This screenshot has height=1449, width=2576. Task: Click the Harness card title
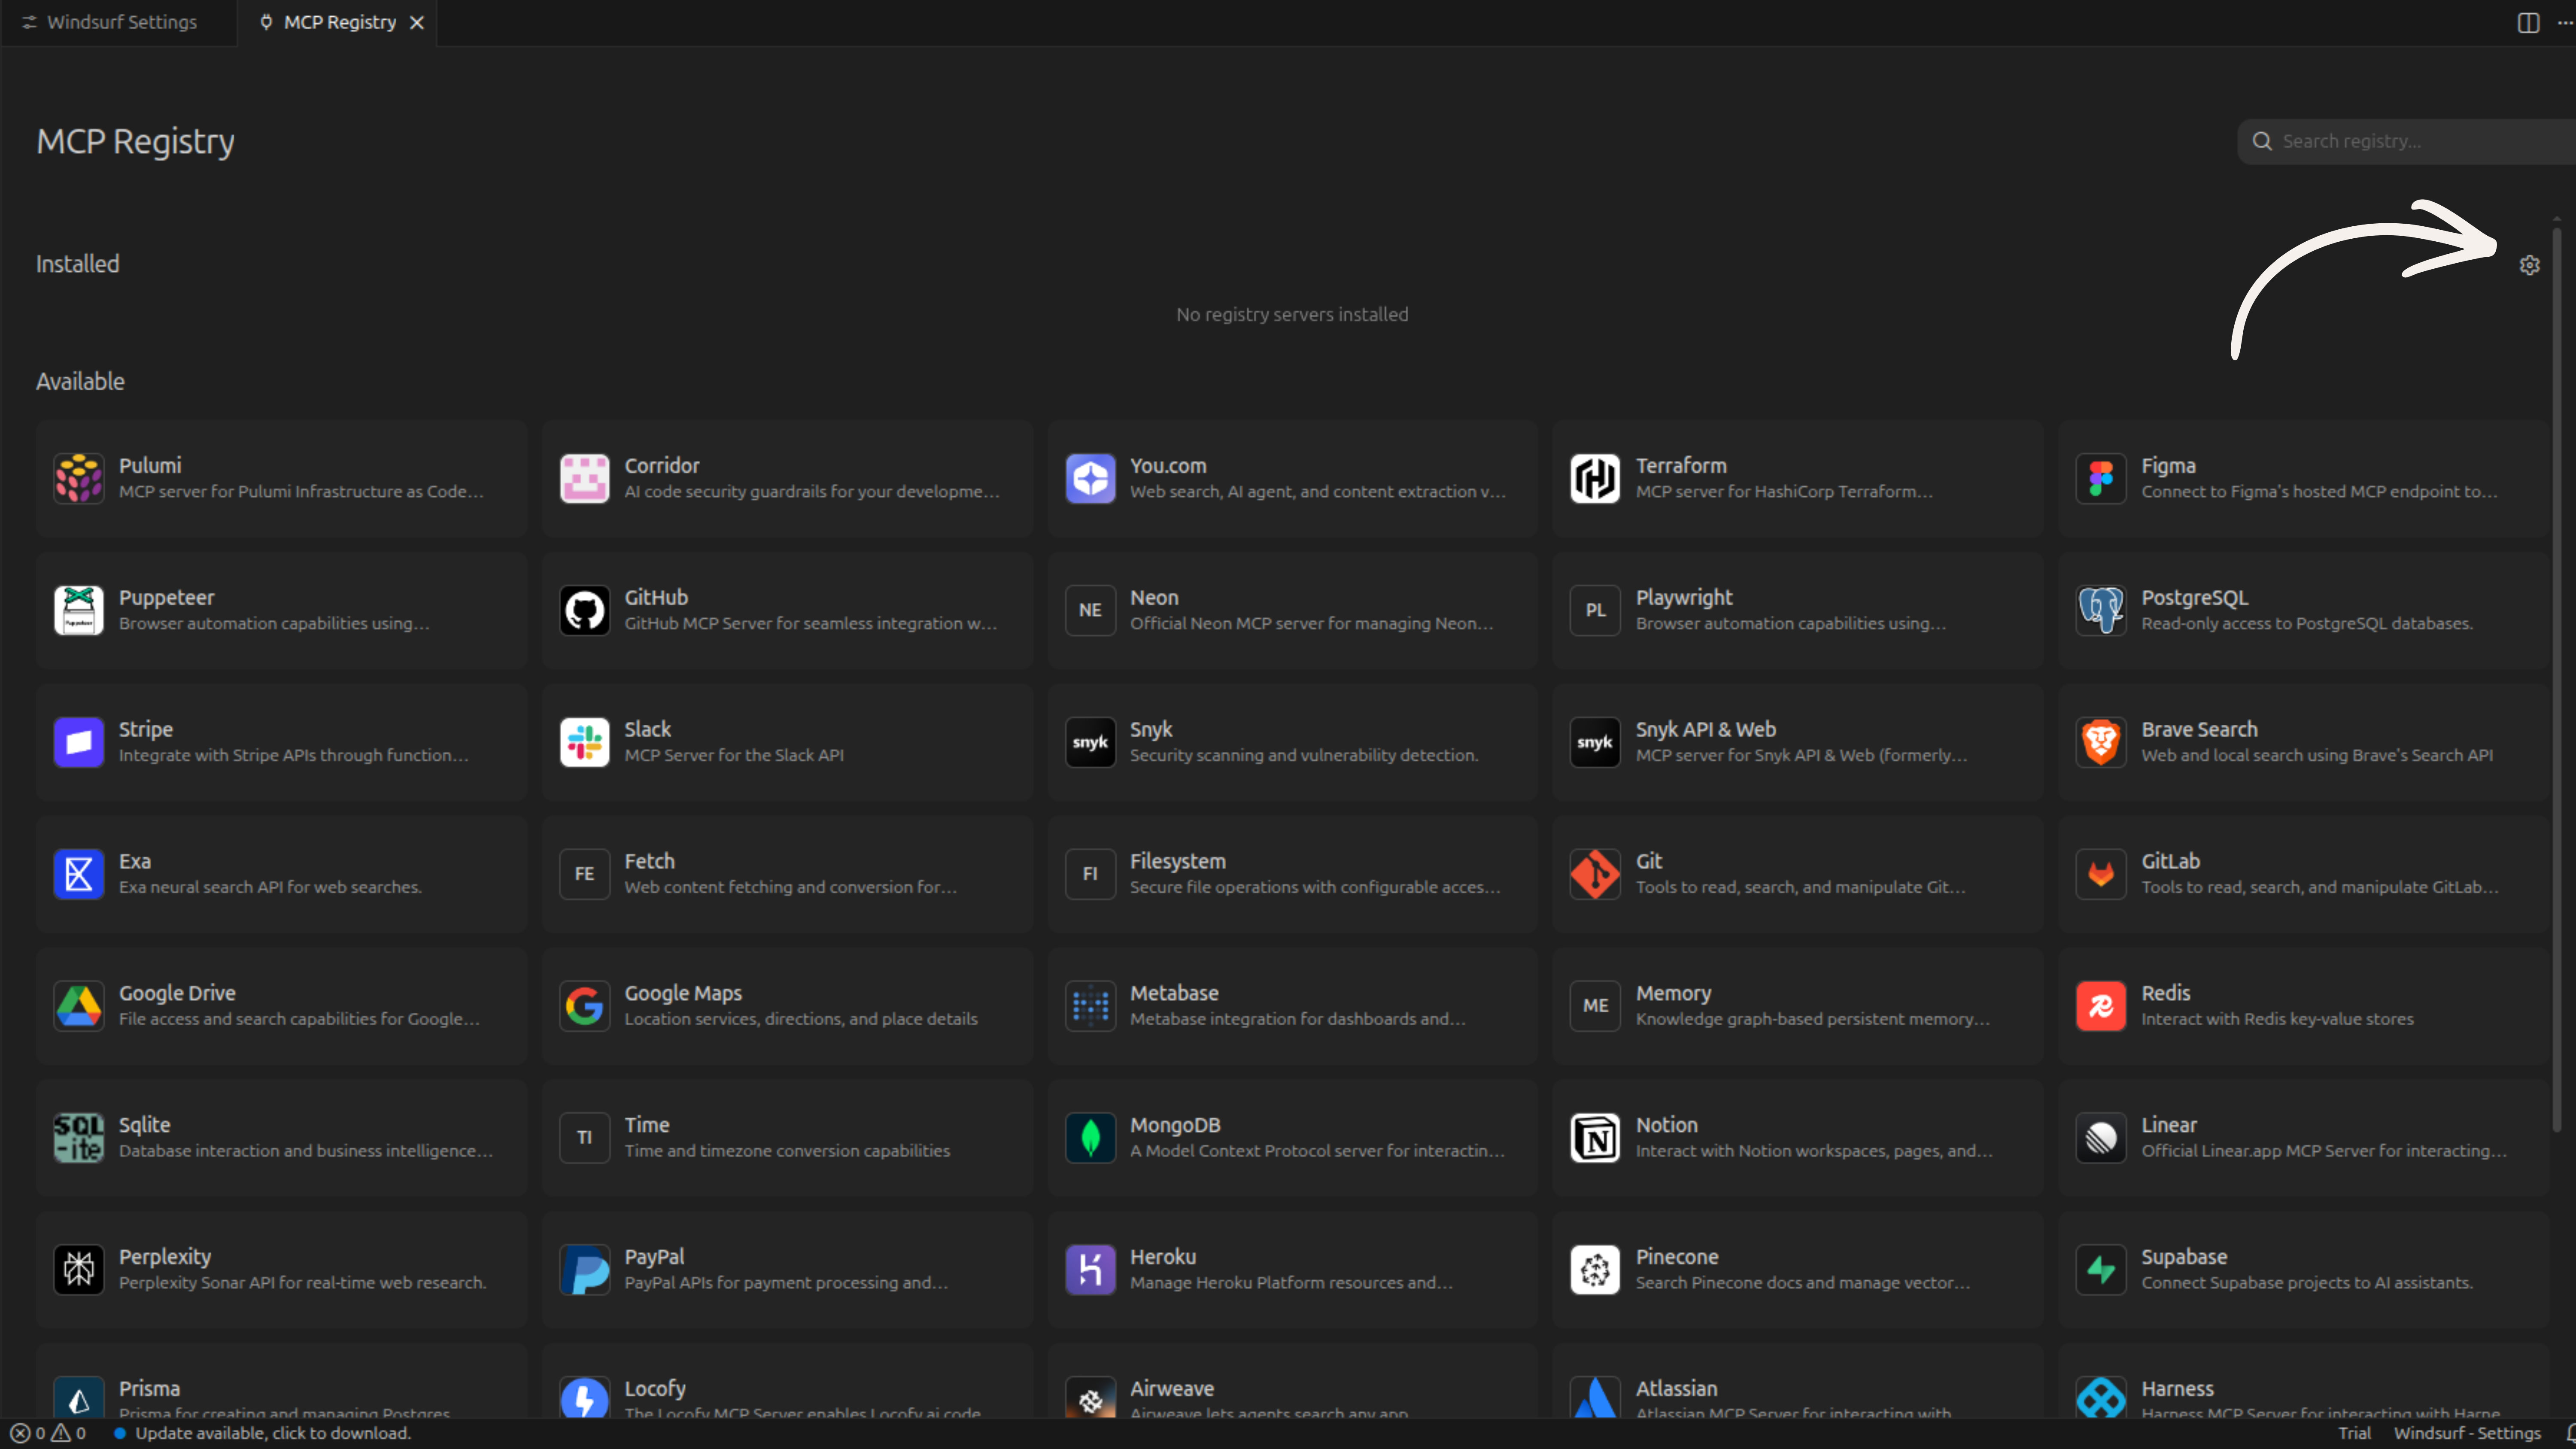2177,1388
